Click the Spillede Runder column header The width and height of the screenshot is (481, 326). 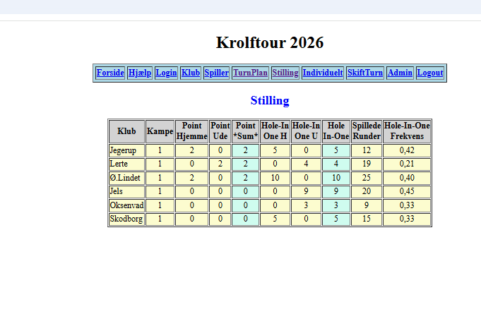pyautogui.click(x=367, y=131)
